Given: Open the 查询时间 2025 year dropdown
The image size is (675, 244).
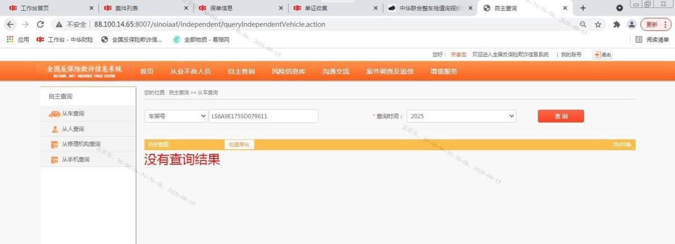Looking at the screenshot, I should click(461, 116).
